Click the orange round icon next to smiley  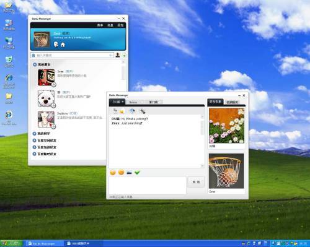point(122,172)
